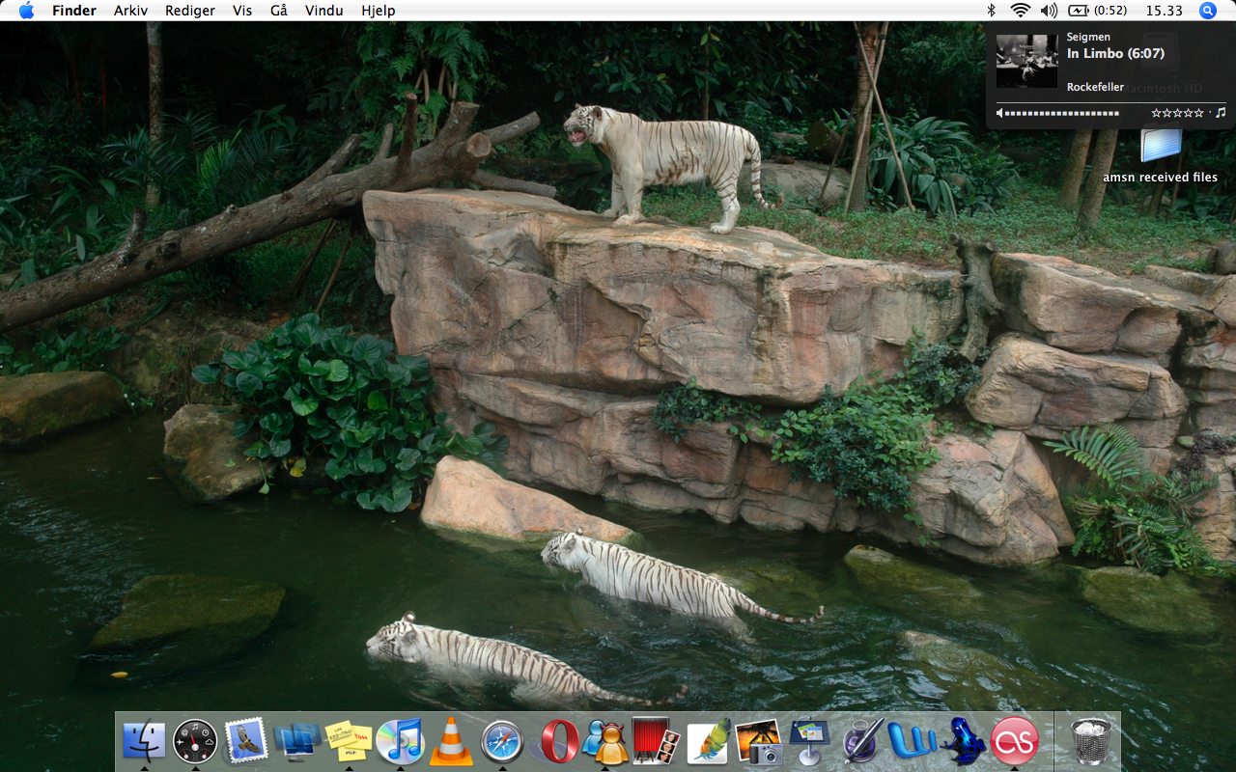
Task: Open Last.fm red icon in Dock
Action: 1015,741
